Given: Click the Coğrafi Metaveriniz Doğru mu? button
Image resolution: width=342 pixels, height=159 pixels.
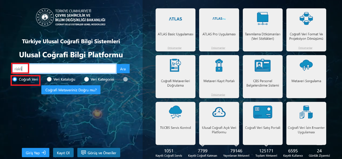Looking at the screenshot, I should tap(71, 90).
